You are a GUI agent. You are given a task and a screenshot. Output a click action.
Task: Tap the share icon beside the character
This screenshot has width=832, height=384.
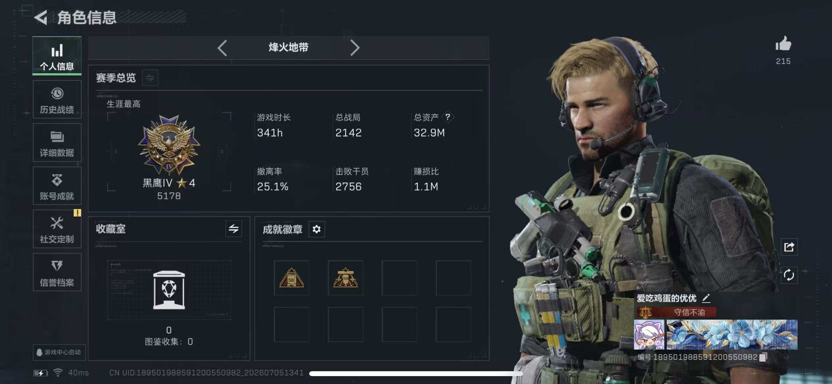789,247
